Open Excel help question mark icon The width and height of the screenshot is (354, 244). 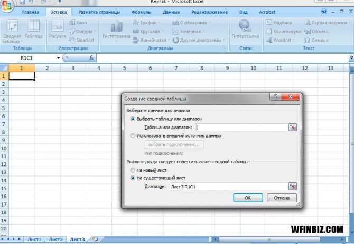click(324, 12)
